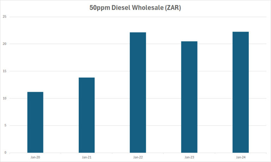The image size is (271, 162).
Task: Select the y-axis value 15
Action: pos(5,71)
